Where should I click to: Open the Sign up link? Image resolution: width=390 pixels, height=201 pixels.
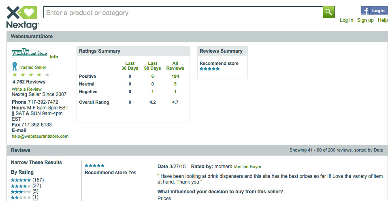(365, 20)
